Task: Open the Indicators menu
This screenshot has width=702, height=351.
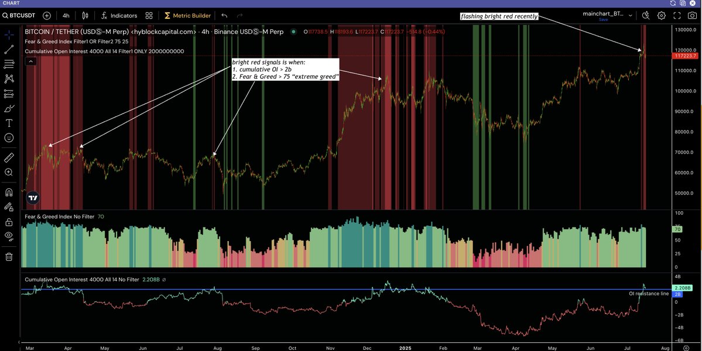Action: tap(119, 15)
